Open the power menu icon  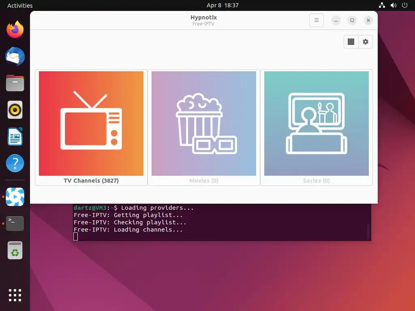(x=405, y=5)
